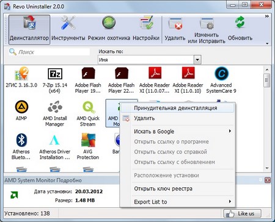Open the Деинсталлятор toolbar section
This screenshot has width=275, height=222.
click(x=29, y=29)
